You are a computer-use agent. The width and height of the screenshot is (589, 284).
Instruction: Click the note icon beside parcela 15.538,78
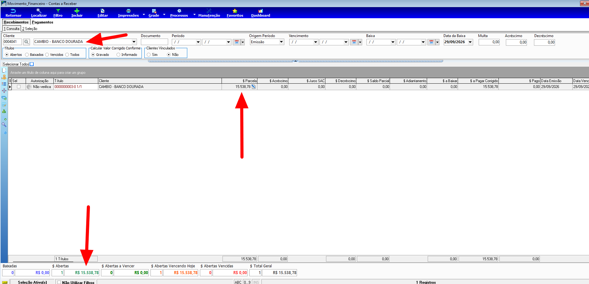254,87
